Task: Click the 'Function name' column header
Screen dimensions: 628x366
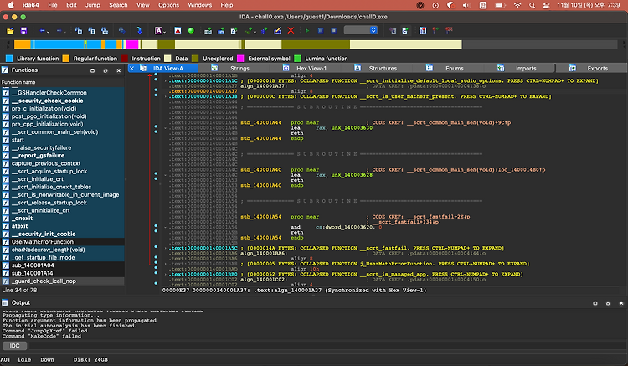Action: [18, 82]
